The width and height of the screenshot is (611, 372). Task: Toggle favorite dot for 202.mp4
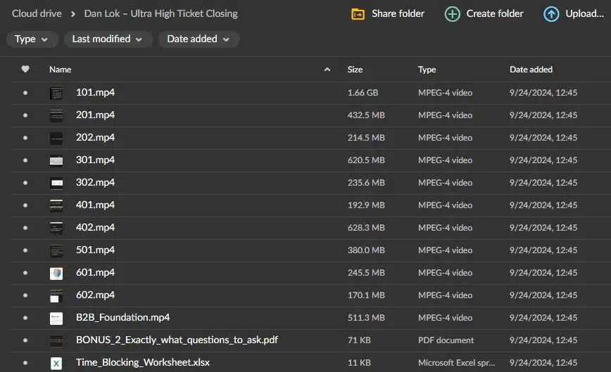pyautogui.click(x=25, y=138)
